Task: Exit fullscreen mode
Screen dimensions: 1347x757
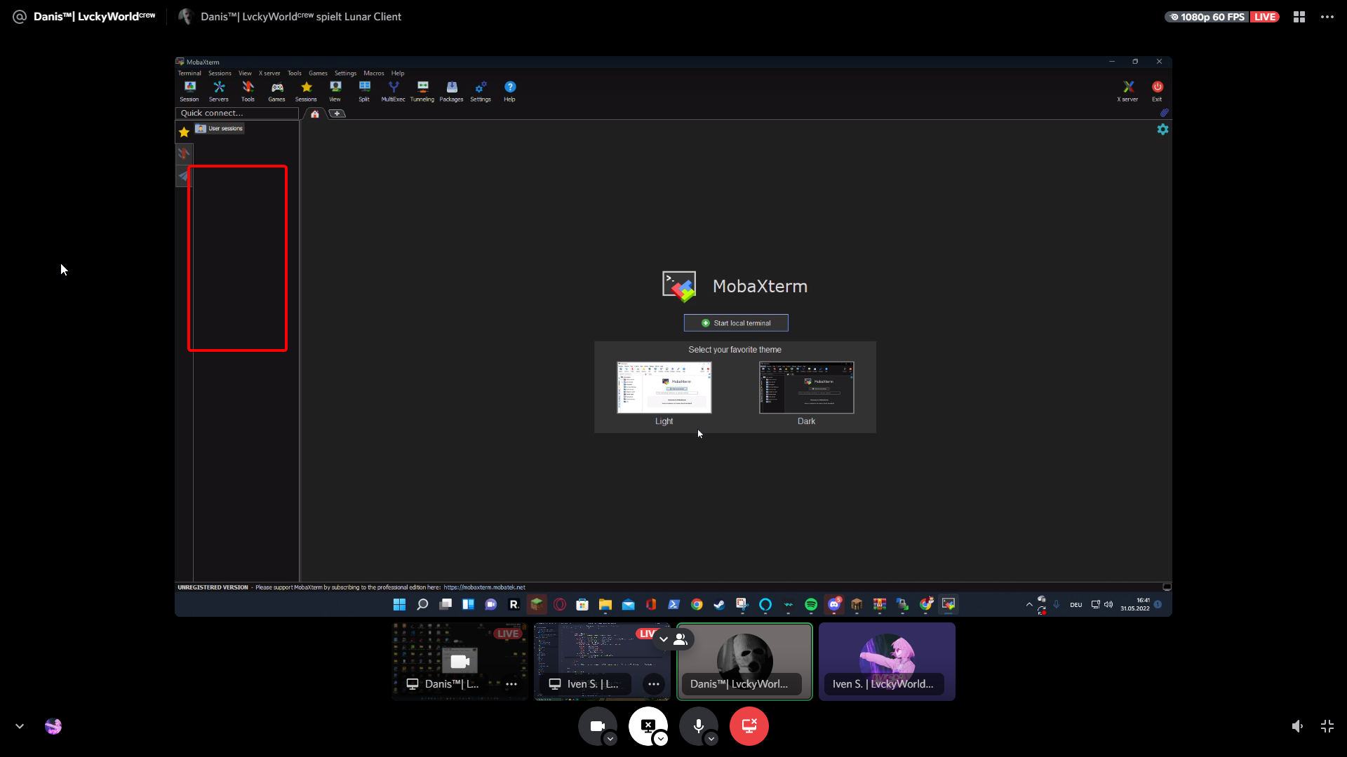Action: 1327,726
